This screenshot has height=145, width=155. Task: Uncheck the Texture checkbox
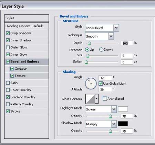pyautogui.click(x=12, y=76)
